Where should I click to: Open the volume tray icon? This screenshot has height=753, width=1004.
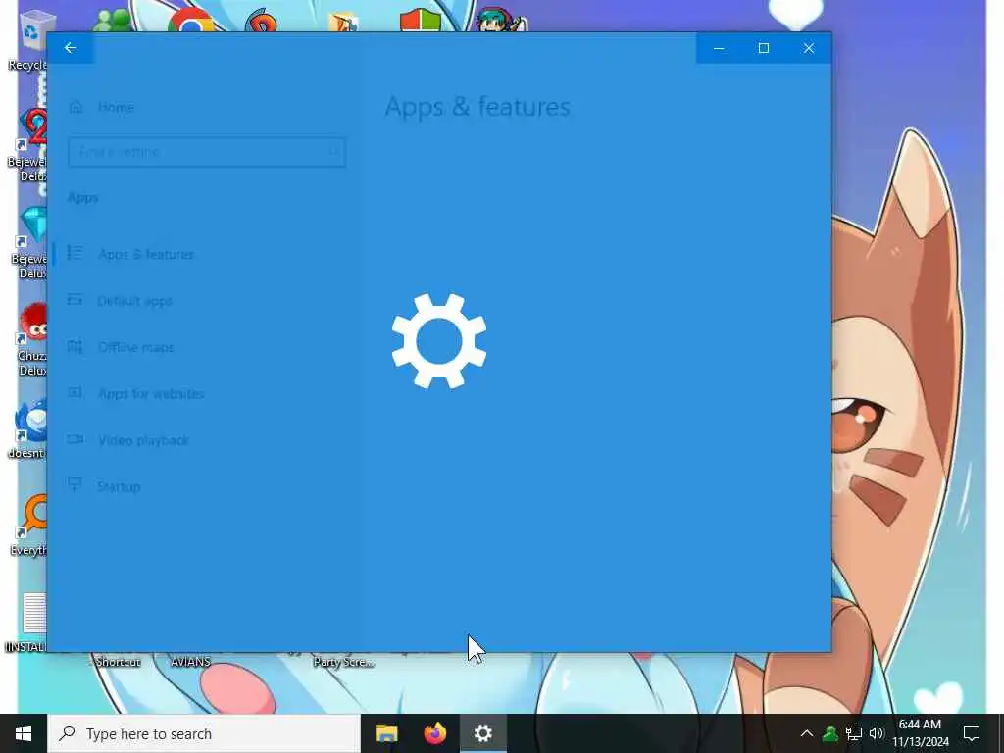click(x=876, y=733)
